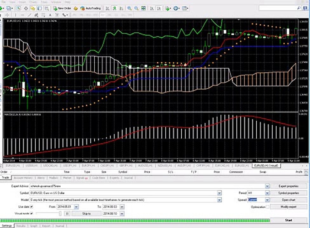This screenshot has height=228, width=310.
Task: Click the Symbol properties button
Action: (x=288, y=193)
